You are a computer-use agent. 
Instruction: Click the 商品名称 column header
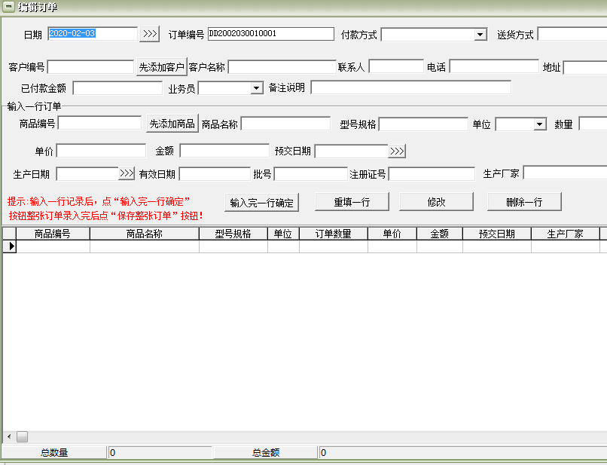pos(145,234)
